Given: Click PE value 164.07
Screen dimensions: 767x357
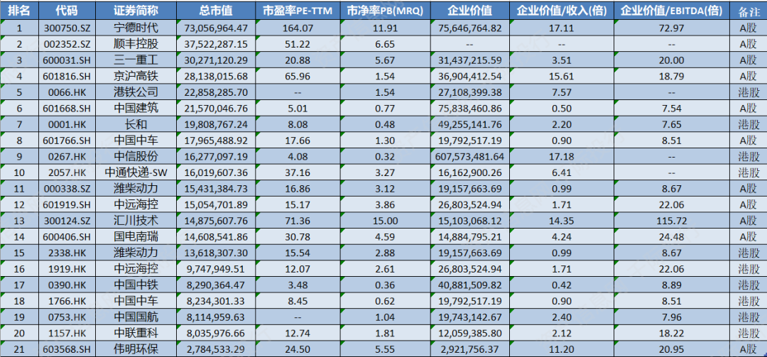Looking at the screenshot, I should 298,28.
